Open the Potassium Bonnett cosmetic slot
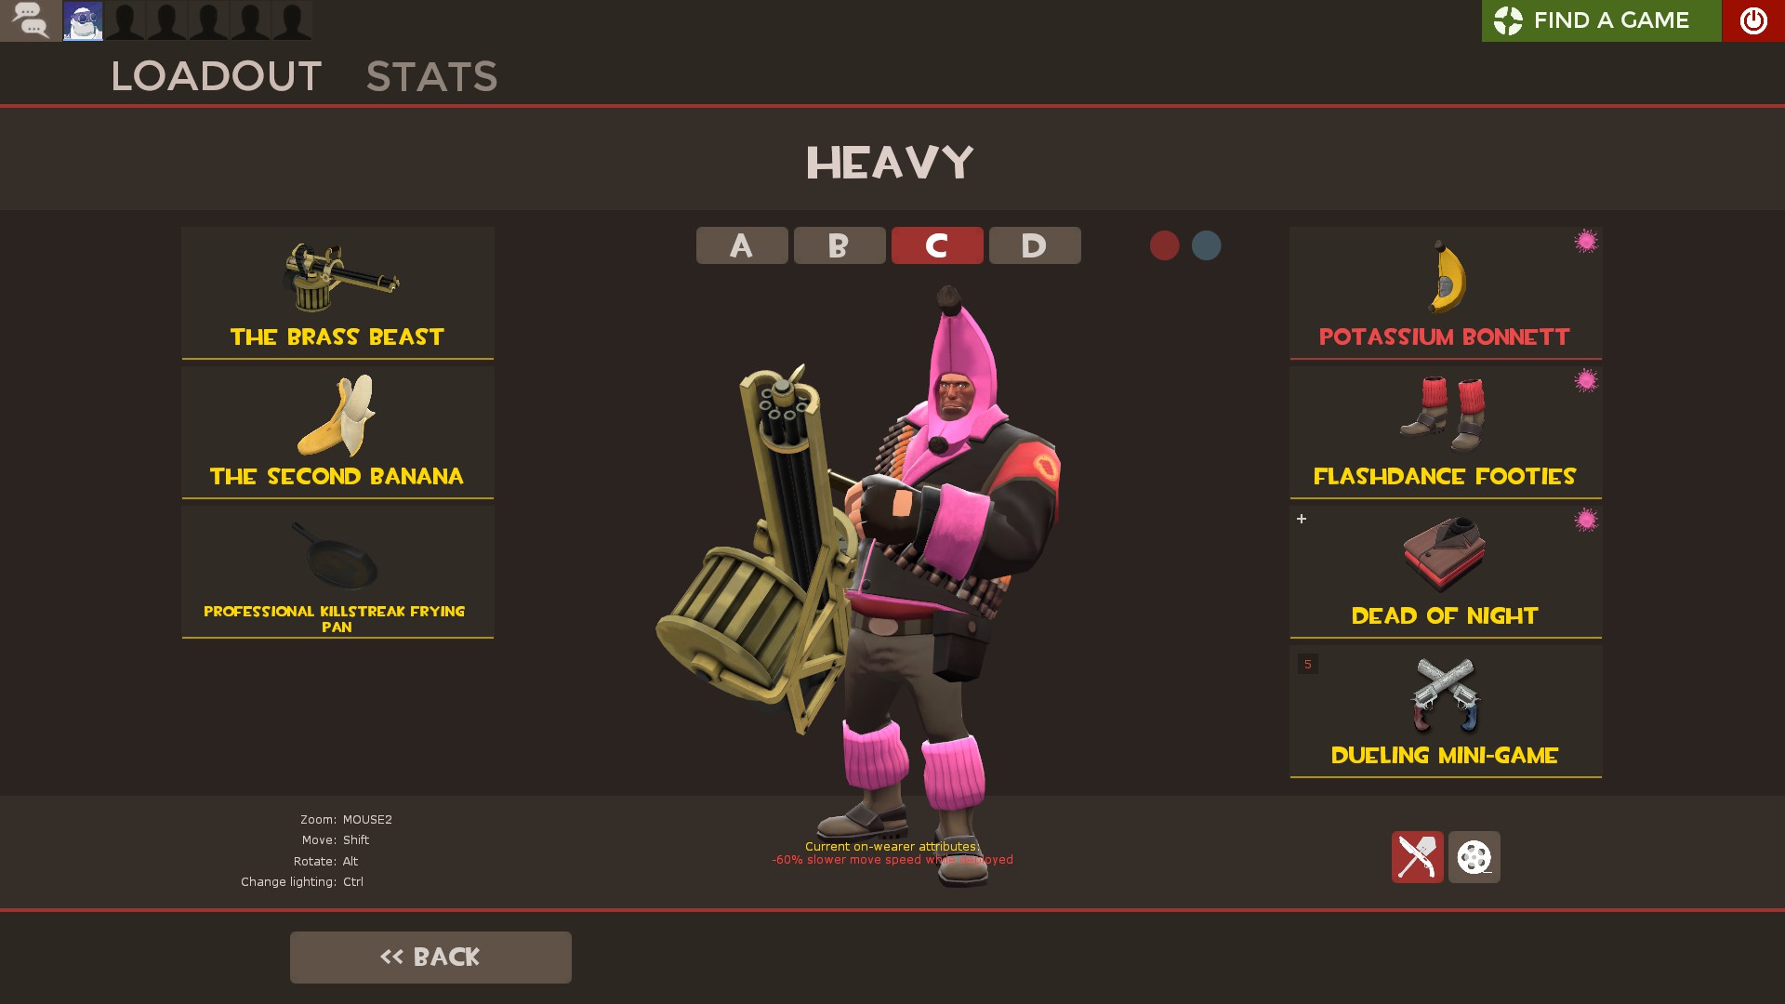 [x=1445, y=293]
